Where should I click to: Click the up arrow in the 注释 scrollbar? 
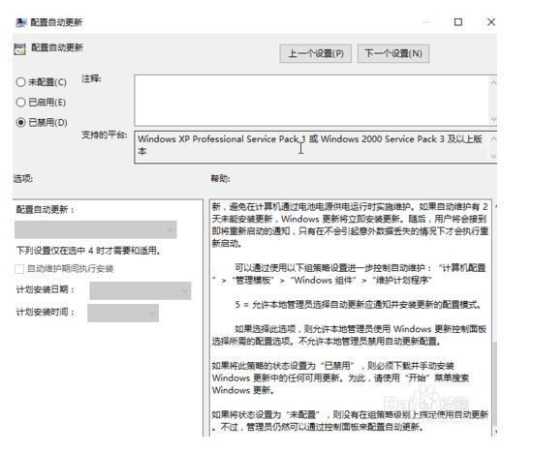(493, 82)
